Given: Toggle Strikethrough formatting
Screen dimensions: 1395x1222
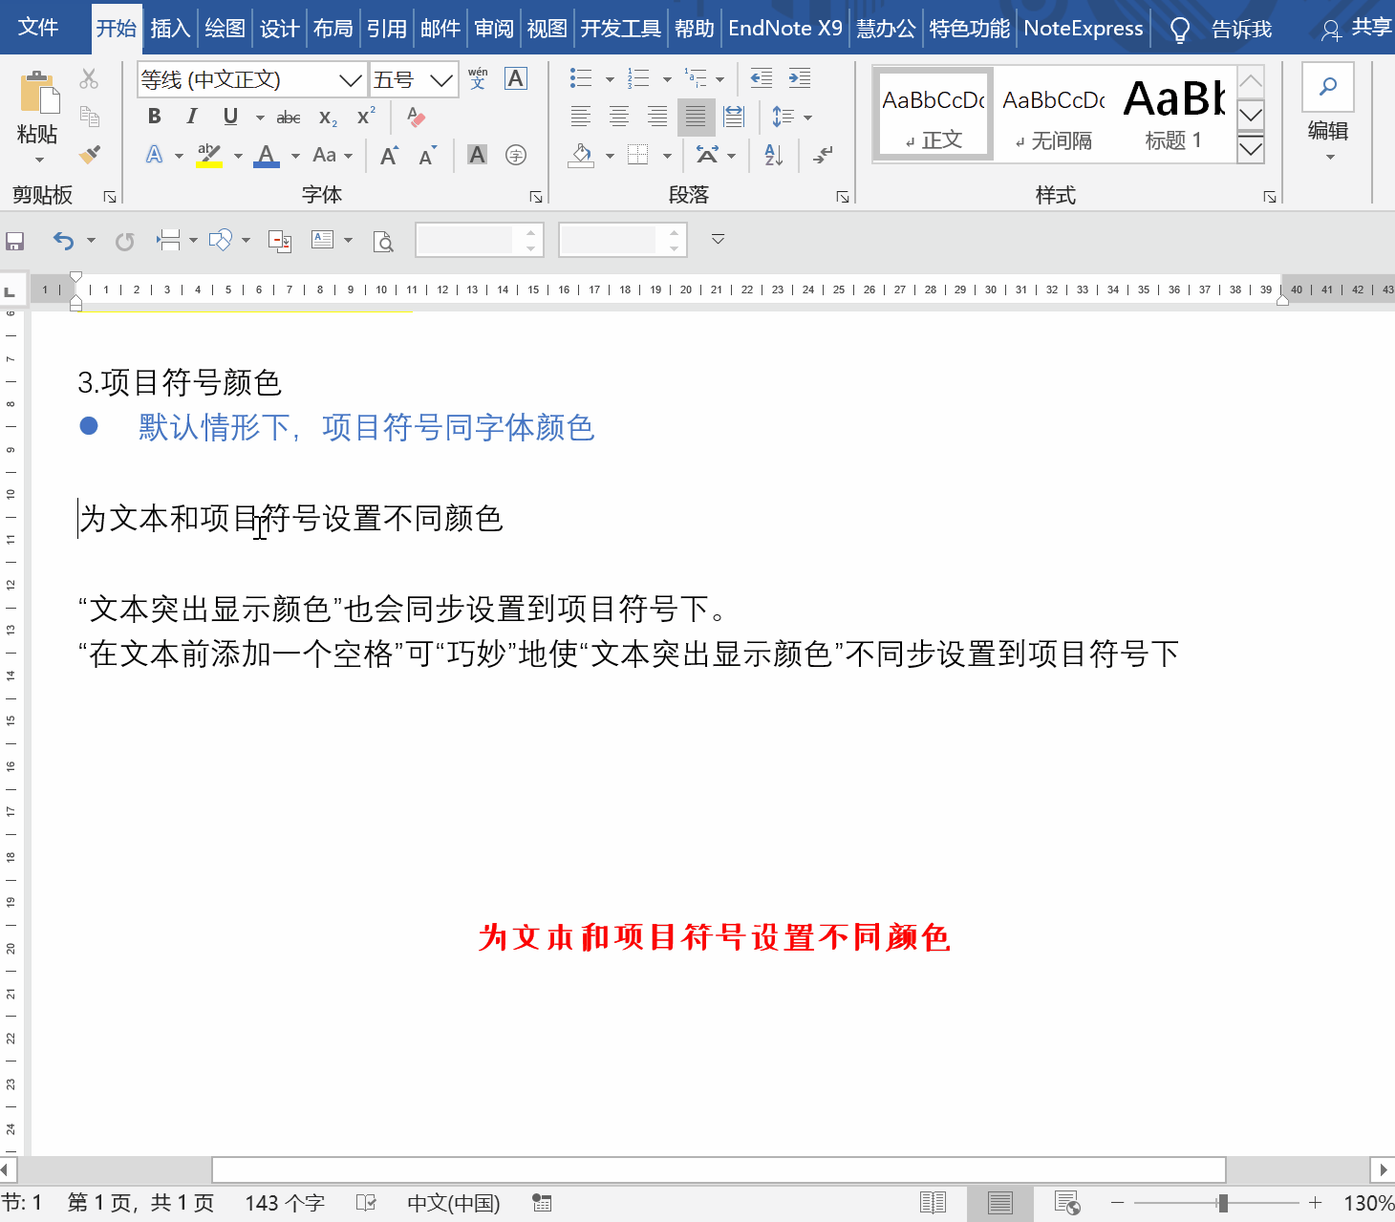Looking at the screenshot, I should click(289, 117).
